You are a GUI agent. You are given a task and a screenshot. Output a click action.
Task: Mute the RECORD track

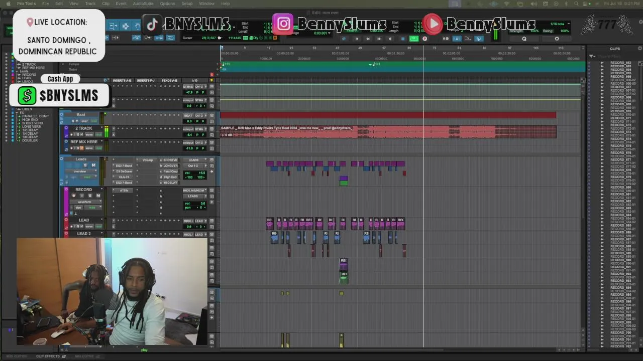click(x=98, y=196)
